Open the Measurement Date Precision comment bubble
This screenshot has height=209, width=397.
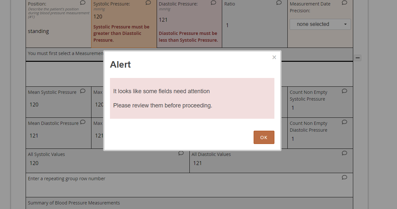click(344, 2)
